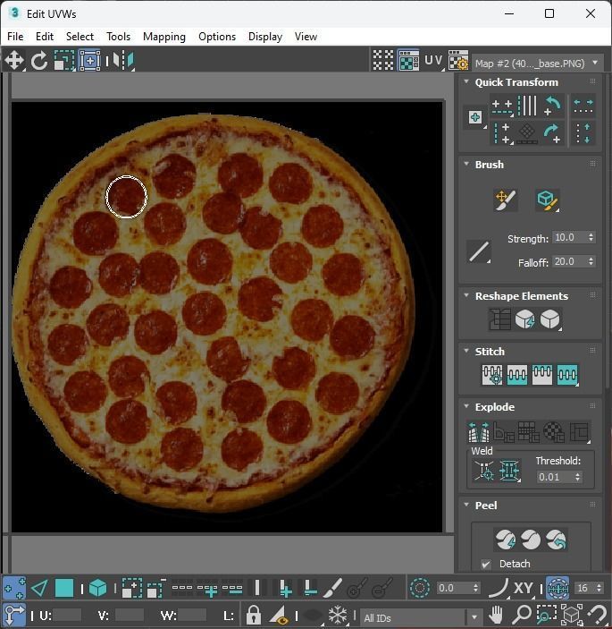Open the Edit menu
612x629 pixels.
pyautogui.click(x=45, y=37)
